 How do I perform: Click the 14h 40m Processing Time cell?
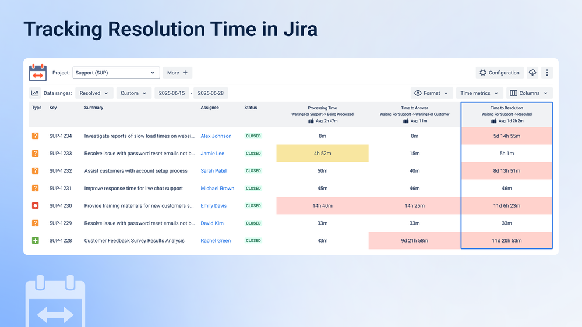[x=322, y=206]
